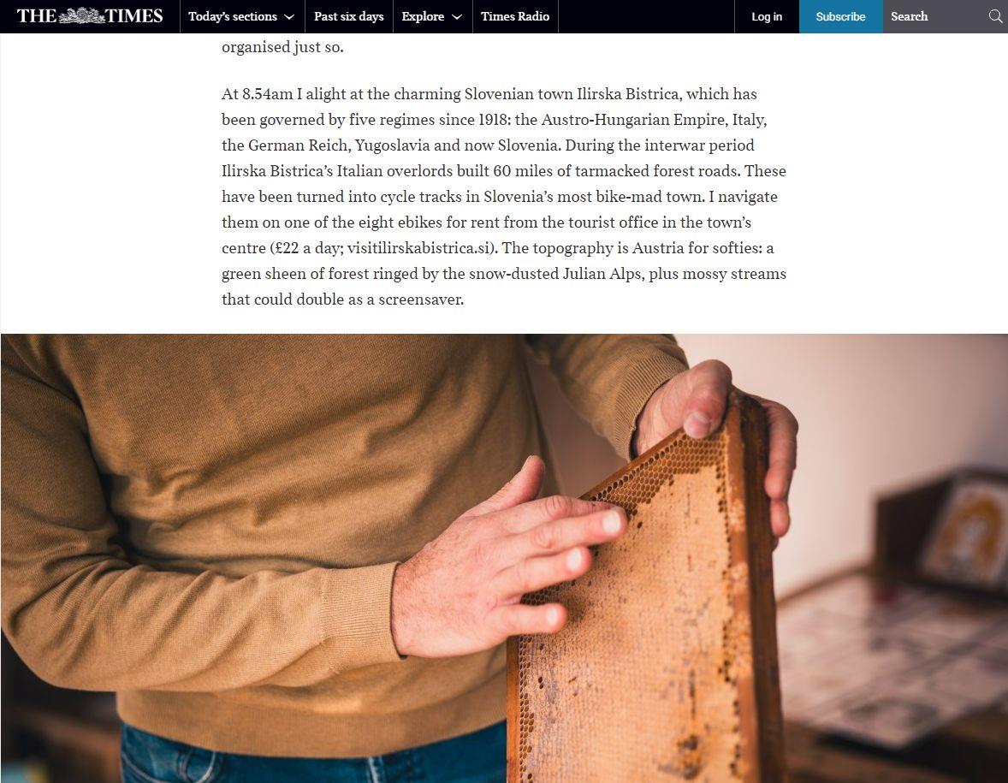The image size is (1008, 783).
Task: Click the visitilirskabistrica.si text in the article
Action: pyautogui.click(x=420, y=248)
